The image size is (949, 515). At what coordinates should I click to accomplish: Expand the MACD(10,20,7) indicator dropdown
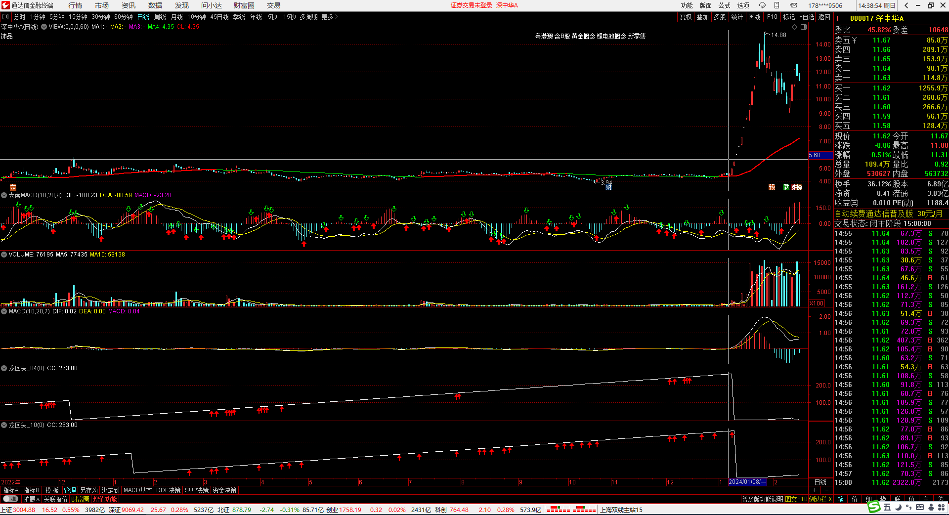coord(4,311)
